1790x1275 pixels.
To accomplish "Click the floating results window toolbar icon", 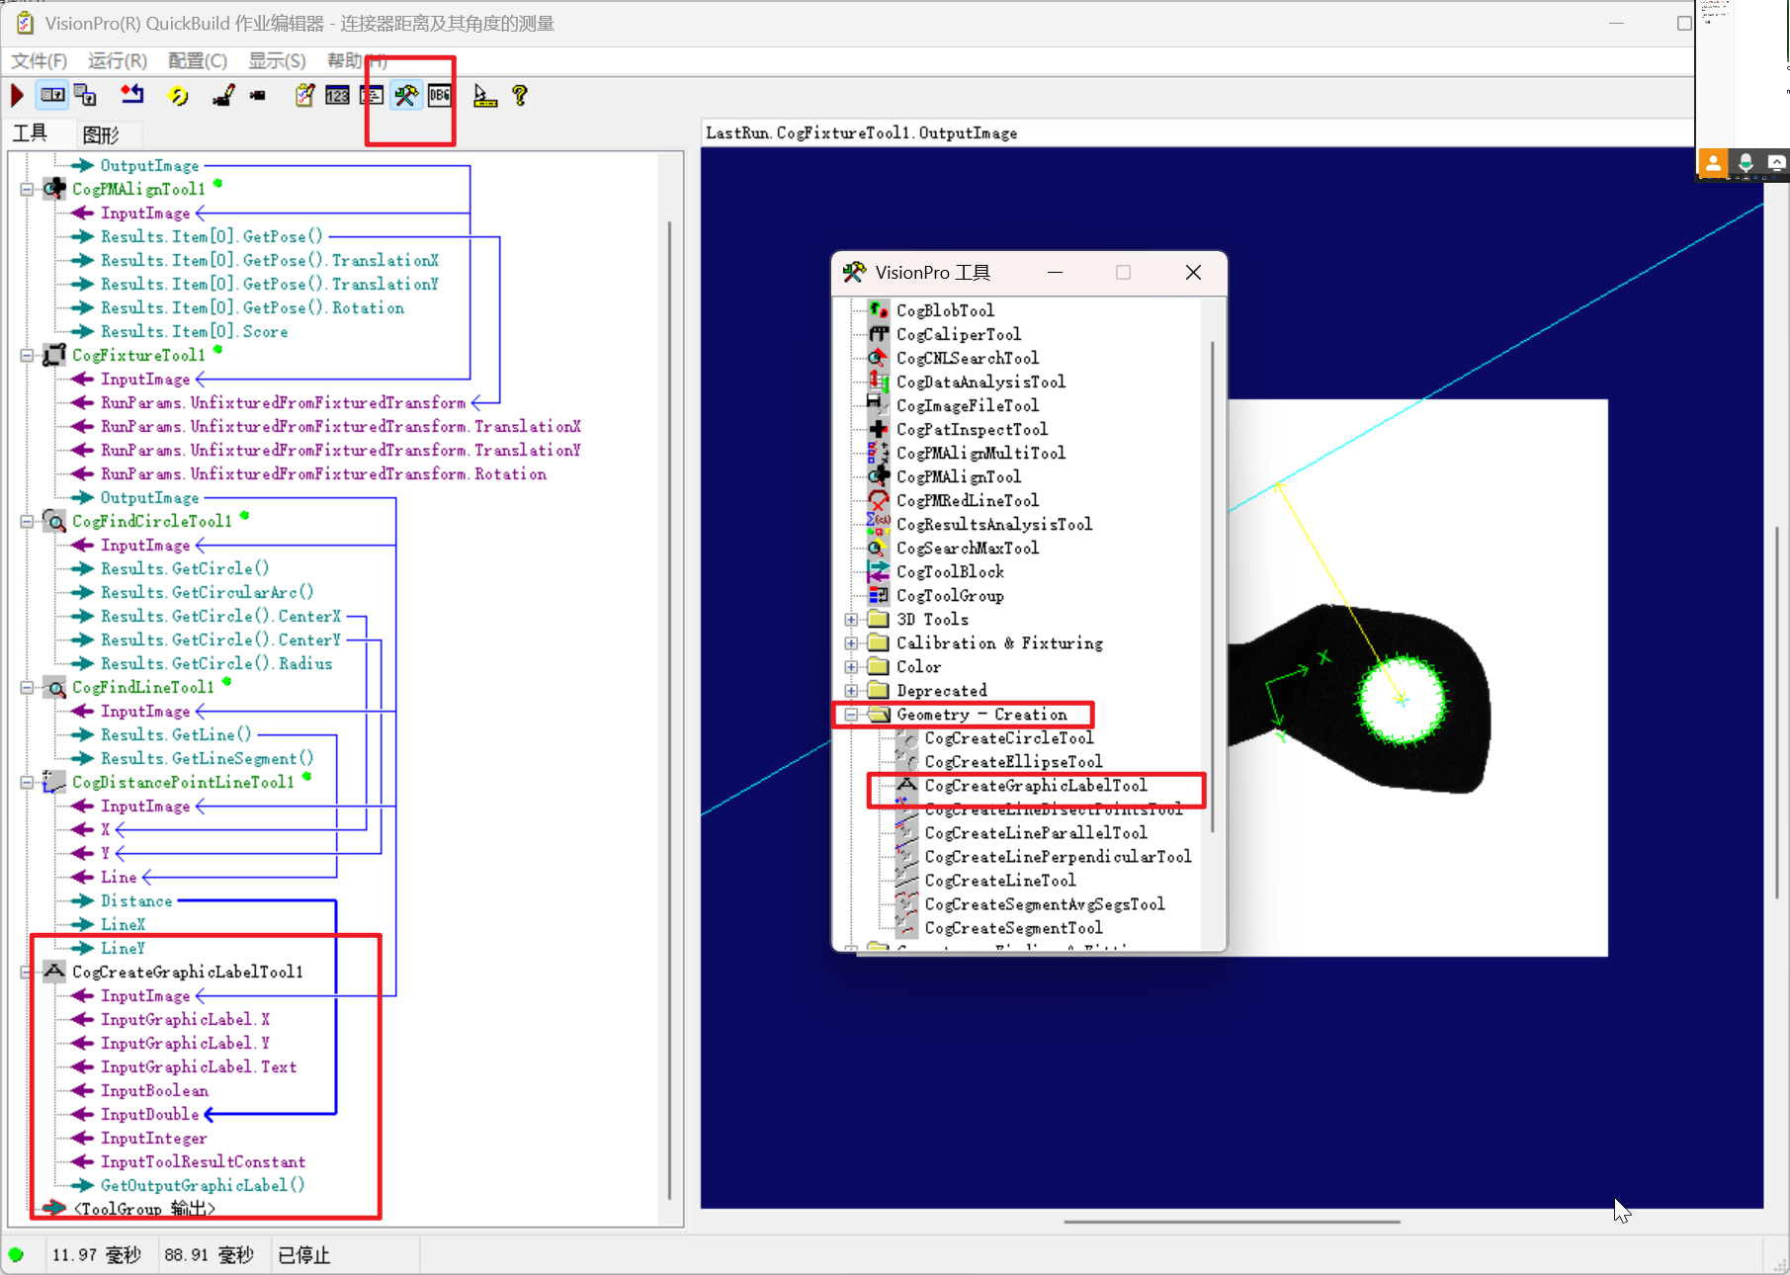I will tap(86, 96).
